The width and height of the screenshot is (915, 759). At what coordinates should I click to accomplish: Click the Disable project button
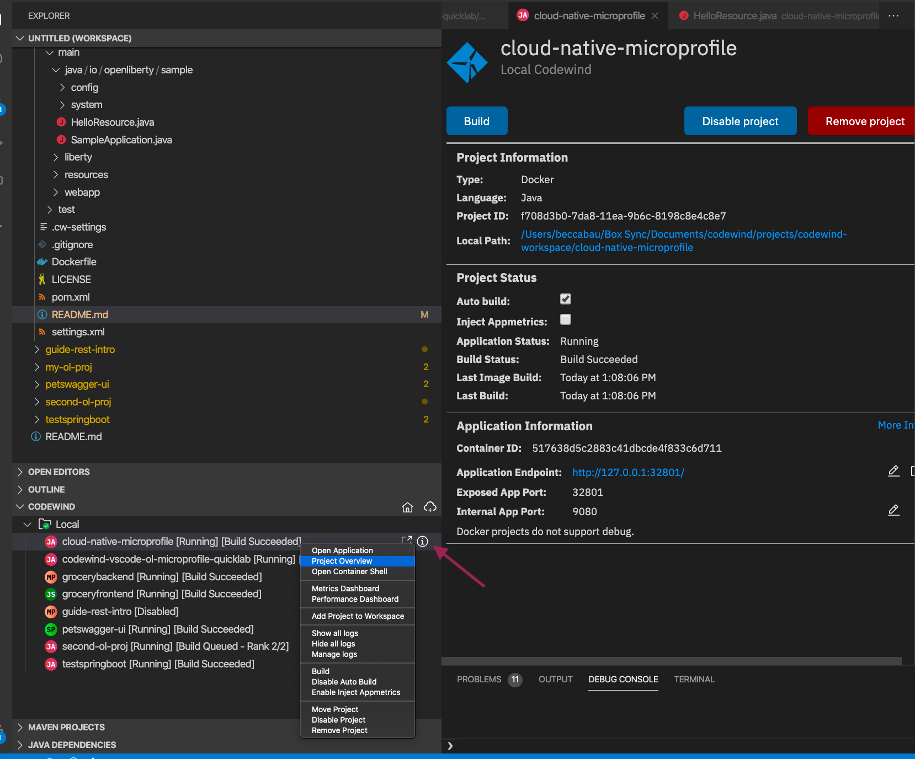(x=740, y=121)
